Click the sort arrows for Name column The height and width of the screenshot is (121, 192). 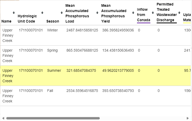point(14,13)
